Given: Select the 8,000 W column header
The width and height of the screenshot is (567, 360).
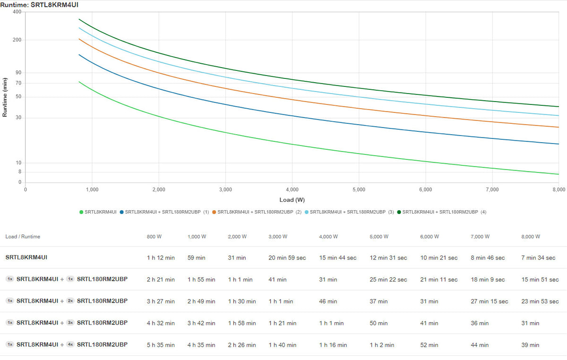Looking at the screenshot, I should point(531,237).
